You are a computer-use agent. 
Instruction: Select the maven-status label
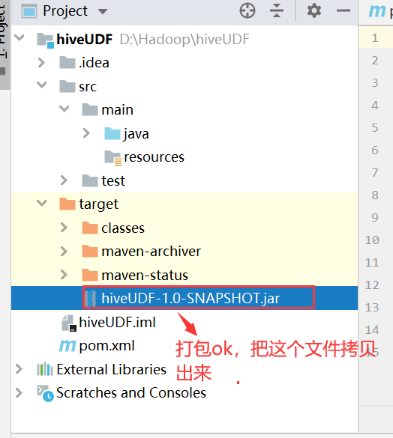(x=145, y=275)
